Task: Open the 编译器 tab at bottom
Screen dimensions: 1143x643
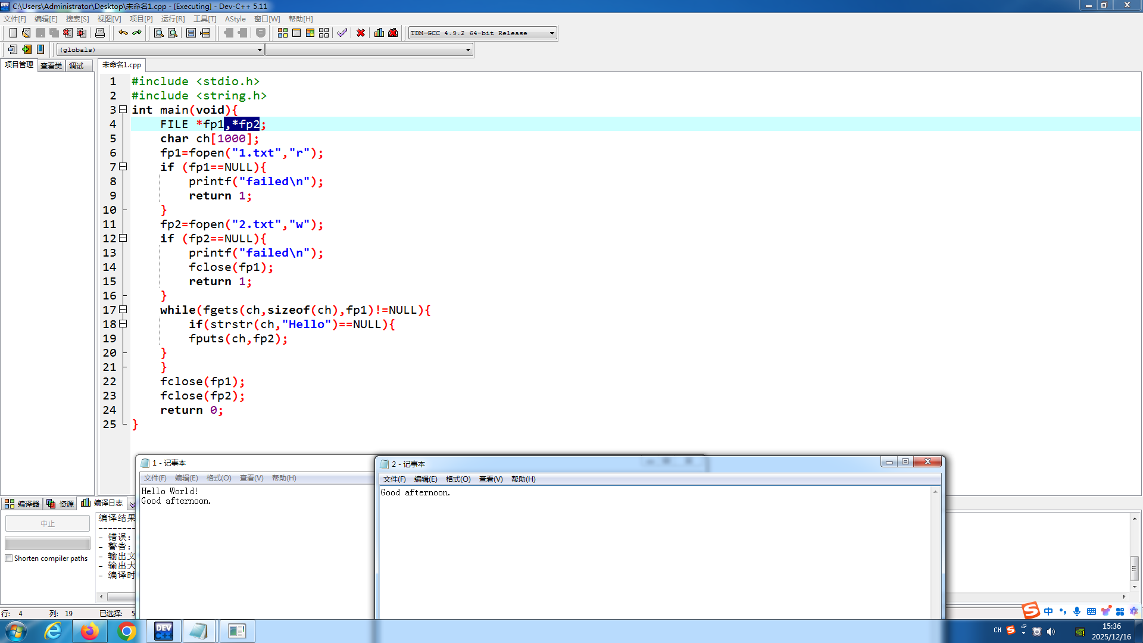Action: pyautogui.click(x=22, y=504)
